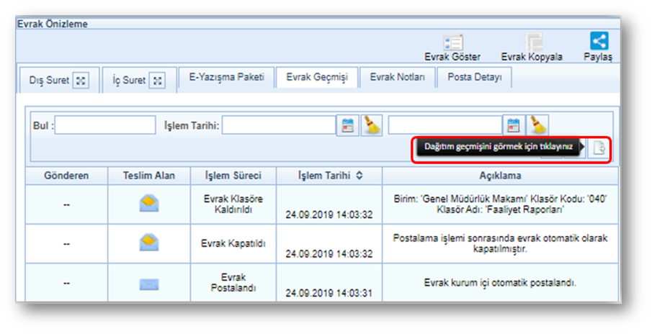
Task: Open the second date calendar picker
Action: click(514, 125)
